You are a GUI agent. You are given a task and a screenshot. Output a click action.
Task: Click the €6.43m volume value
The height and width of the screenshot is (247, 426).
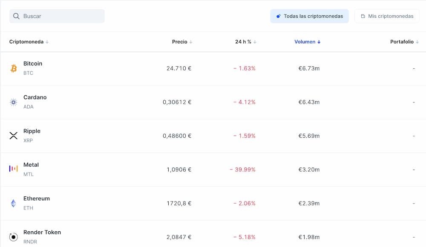(x=309, y=102)
